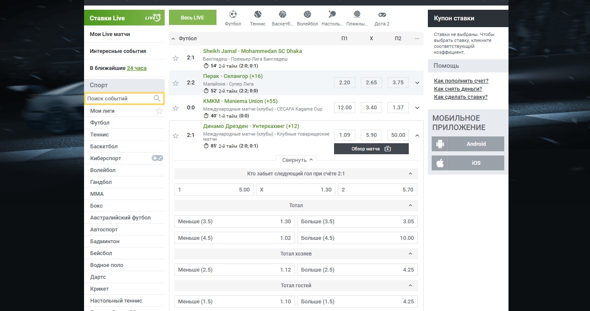Select ММА in sports sidebar
Image resolution: width=590 pixels, height=311 pixels.
[x=97, y=194]
